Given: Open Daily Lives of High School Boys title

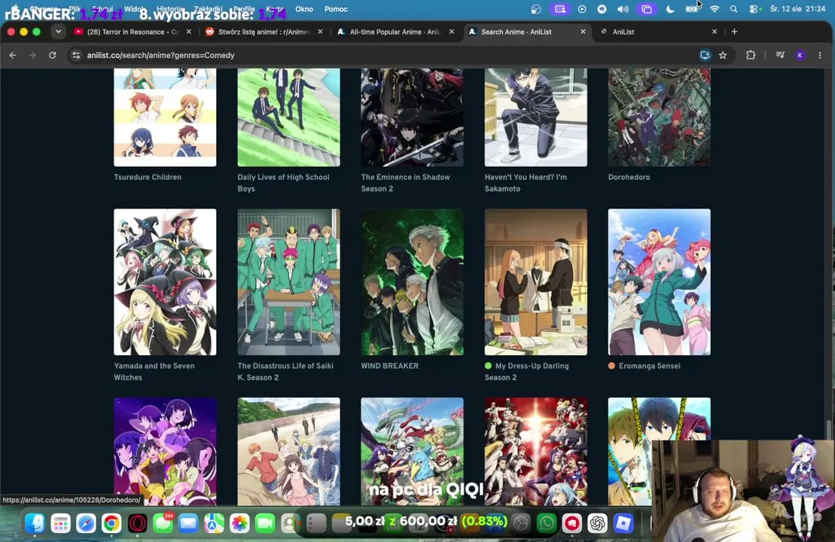Looking at the screenshot, I should point(283,183).
